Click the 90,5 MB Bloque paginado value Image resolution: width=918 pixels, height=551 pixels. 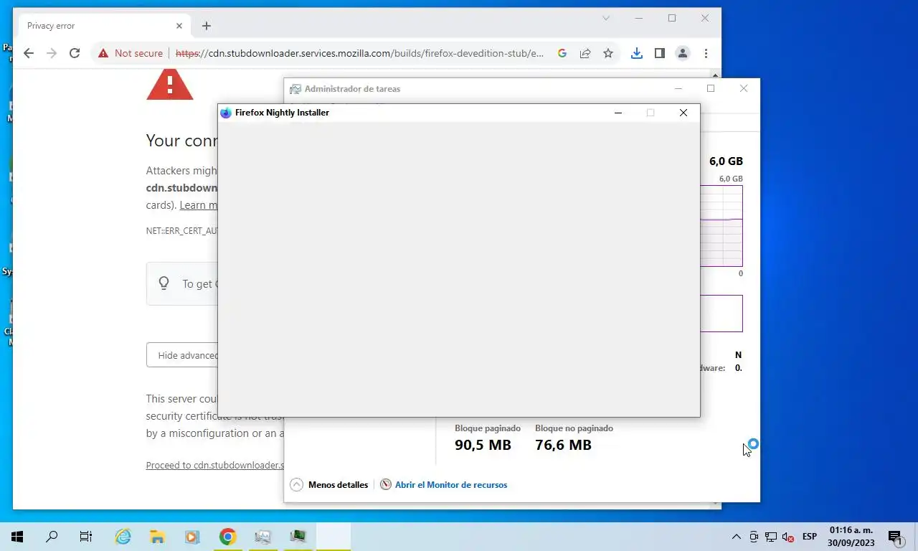click(483, 445)
